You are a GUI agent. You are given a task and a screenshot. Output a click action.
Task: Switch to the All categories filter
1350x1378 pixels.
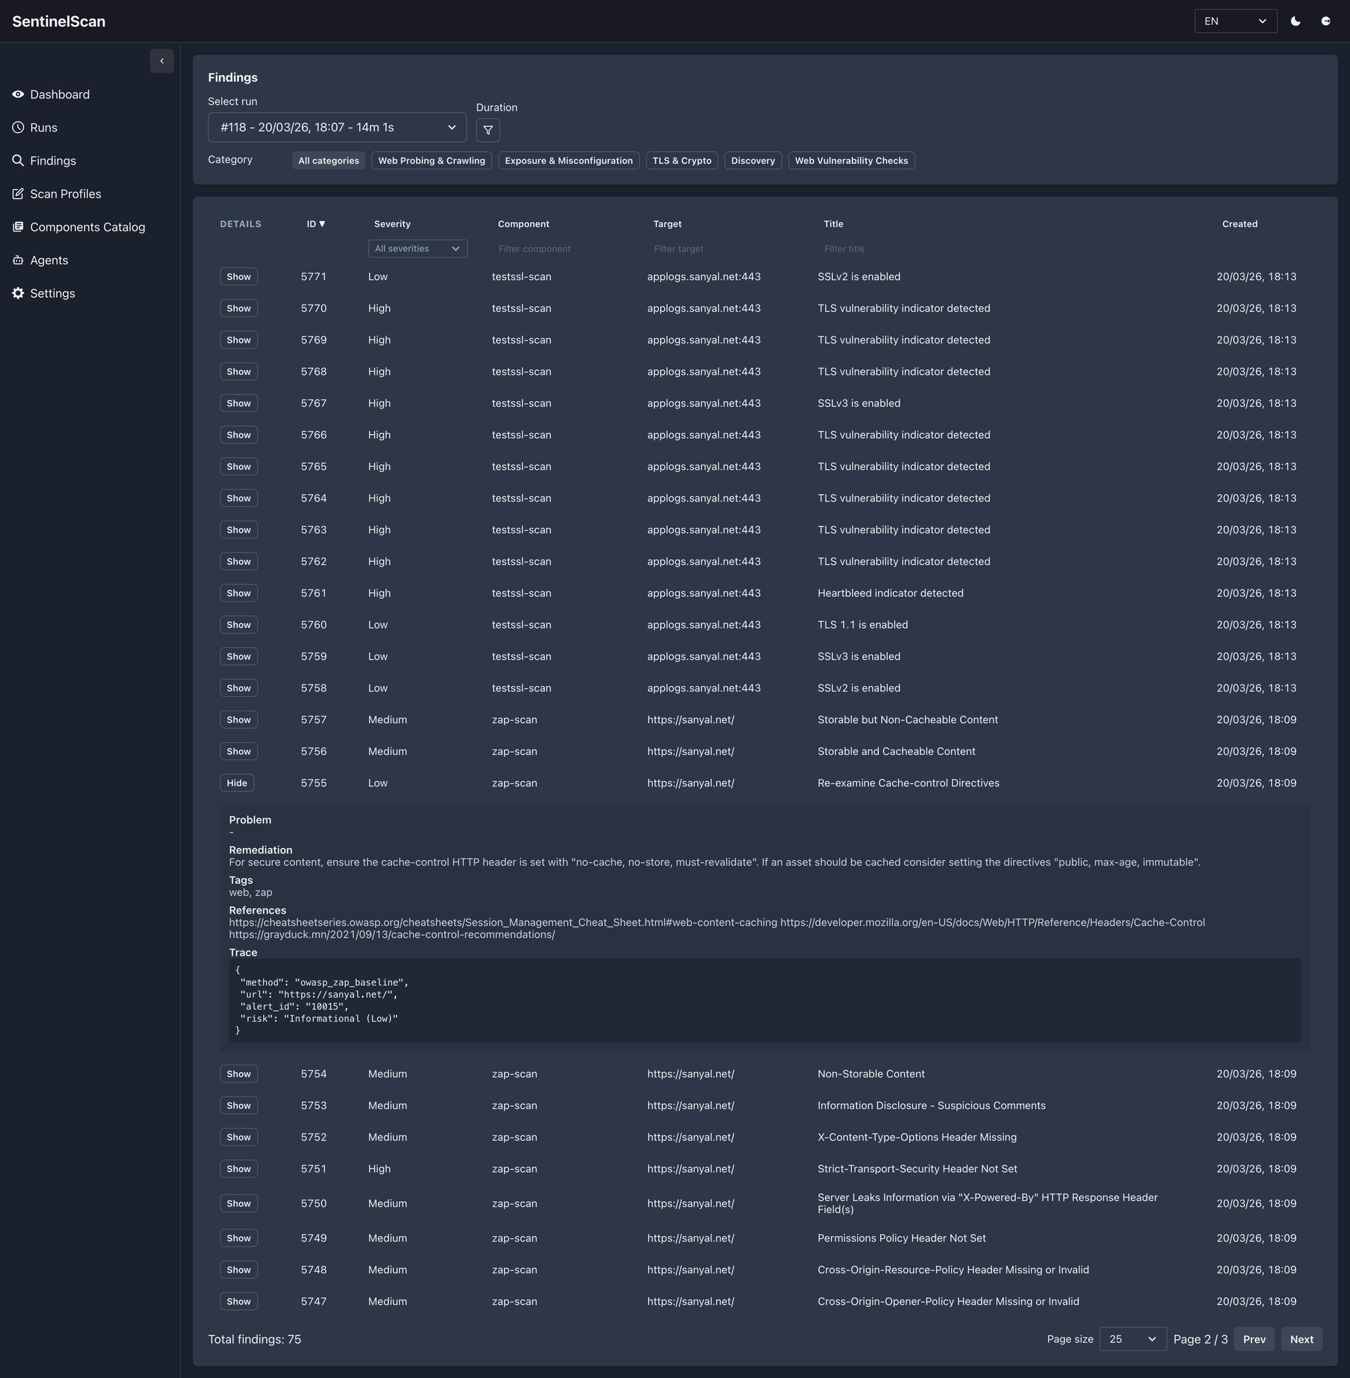coord(328,160)
